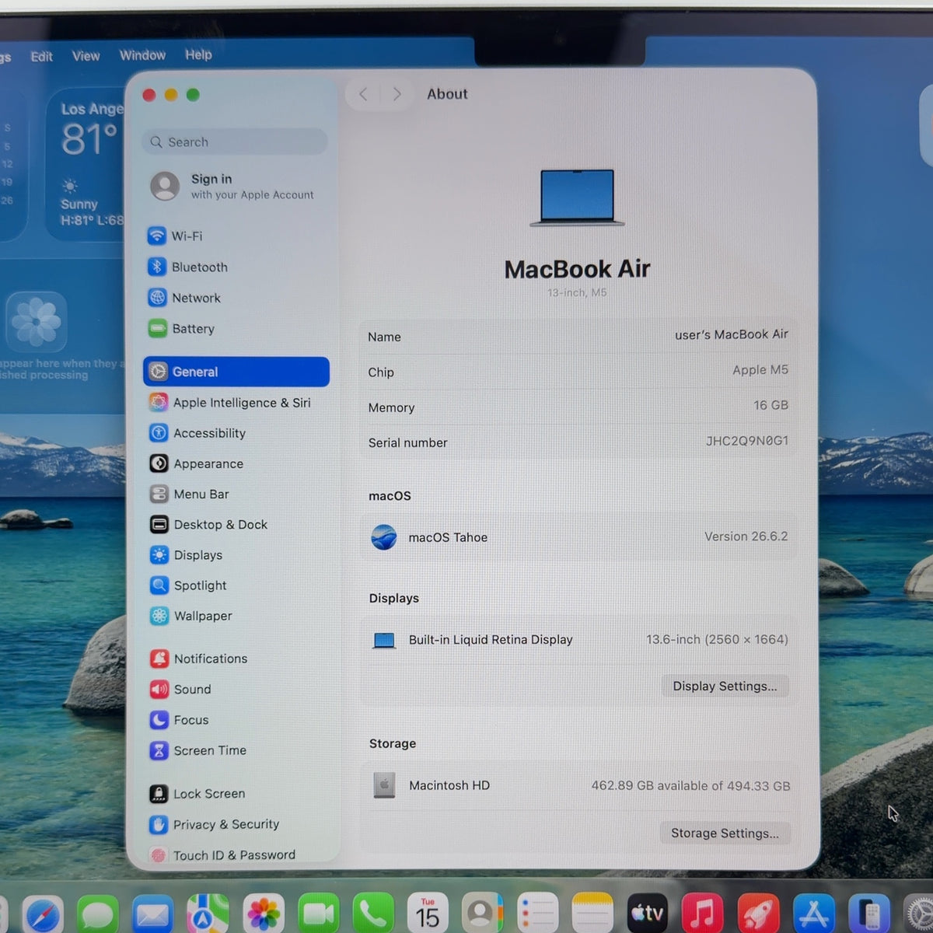Open Accessibility settings in the sidebar

(x=236, y=433)
